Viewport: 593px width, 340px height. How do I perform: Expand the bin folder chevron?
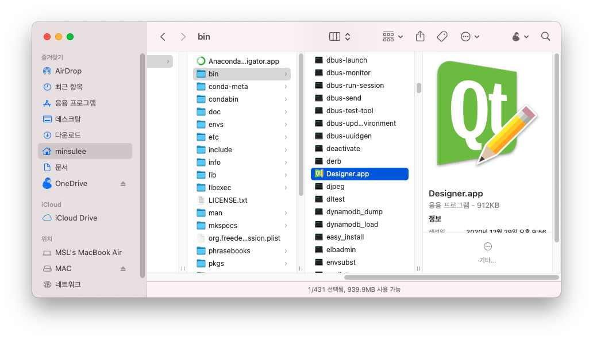point(286,74)
